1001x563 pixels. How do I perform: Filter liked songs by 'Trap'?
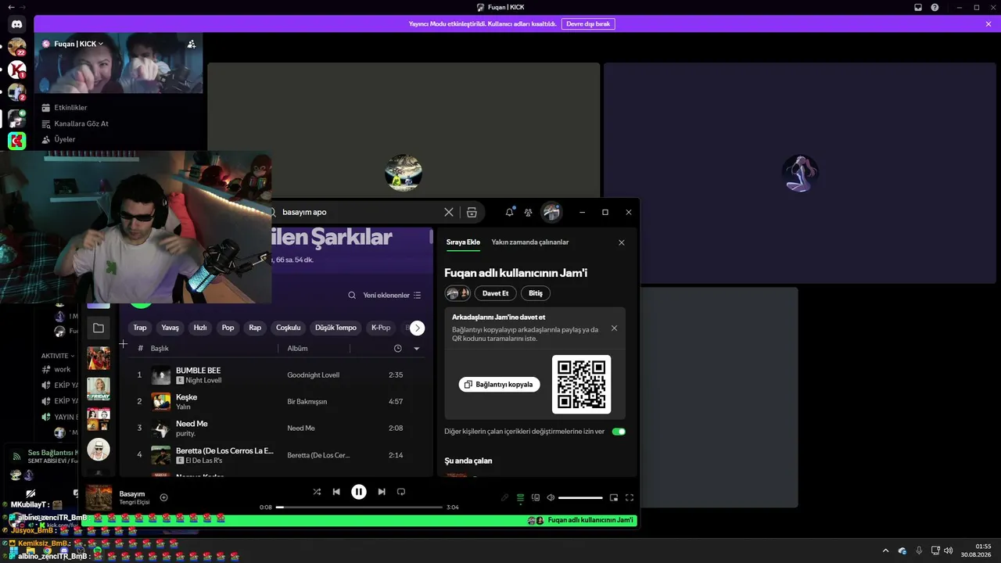pyautogui.click(x=140, y=328)
